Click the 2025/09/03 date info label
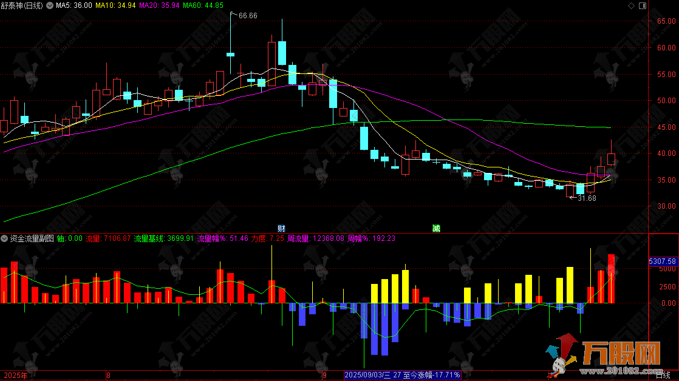 point(402,375)
